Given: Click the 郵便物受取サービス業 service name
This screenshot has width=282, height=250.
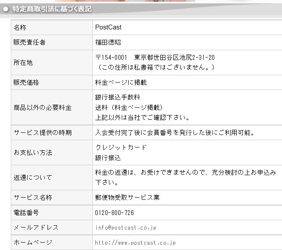Looking at the screenshot, I should (x=127, y=198).
